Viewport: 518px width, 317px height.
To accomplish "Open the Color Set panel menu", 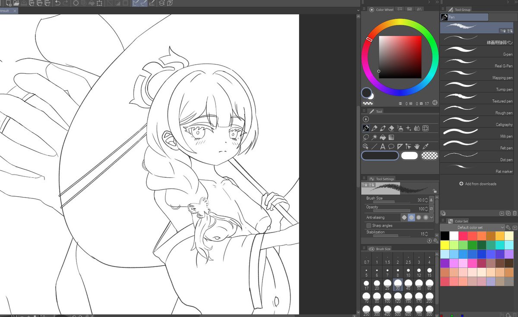I will pyautogui.click(x=443, y=221).
